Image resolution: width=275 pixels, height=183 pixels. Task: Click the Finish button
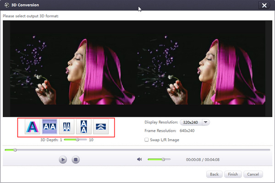coord(232,174)
